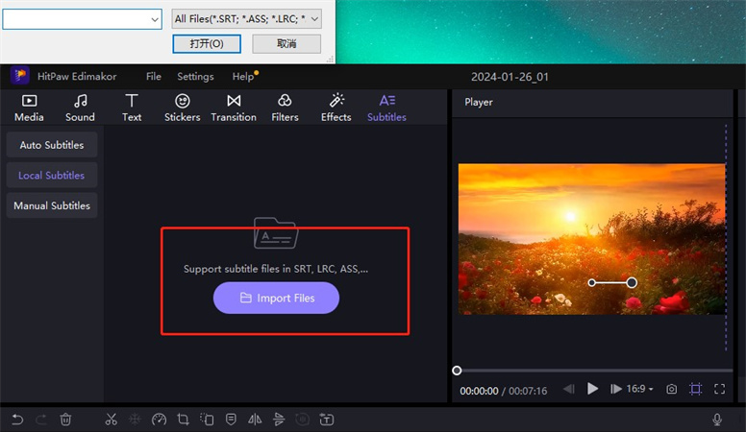Click the undo icon in bottom toolbar
Image resolution: width=746 pixels, height=432 pixels.
click(17, 420)
